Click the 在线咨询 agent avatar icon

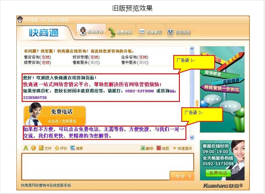83,31
